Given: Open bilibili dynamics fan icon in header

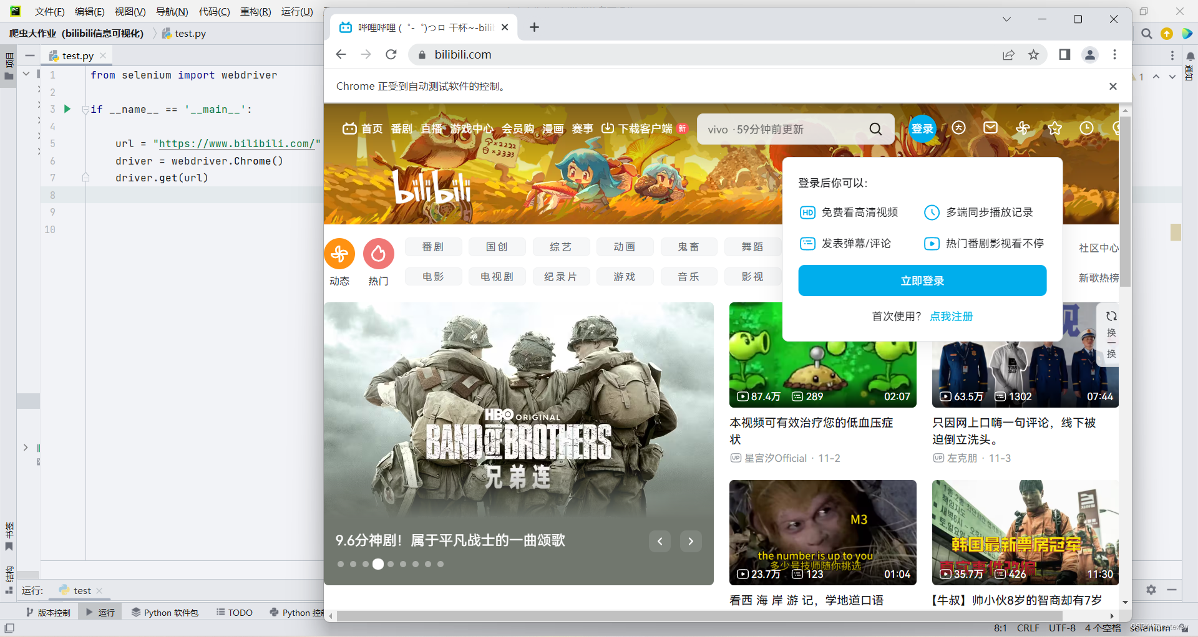Looking at the screenshot, I should 1023,128.
